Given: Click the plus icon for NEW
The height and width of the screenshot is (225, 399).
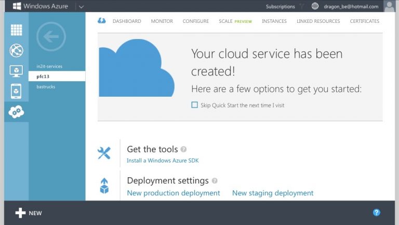Looking at the screenshot, I should (x=20, y=213).
